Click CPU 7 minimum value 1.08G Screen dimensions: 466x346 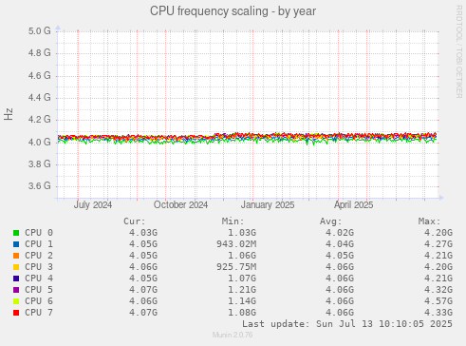pyautogui.click(x=242, y=313)
